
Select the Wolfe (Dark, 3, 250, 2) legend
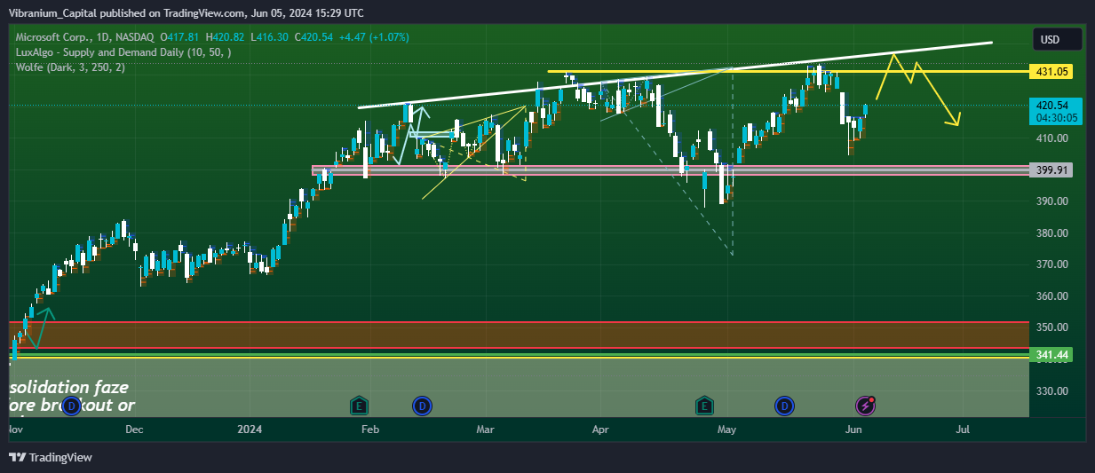[70, 67]
